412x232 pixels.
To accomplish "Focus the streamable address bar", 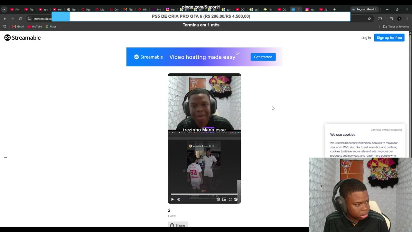I will [42, 19].
